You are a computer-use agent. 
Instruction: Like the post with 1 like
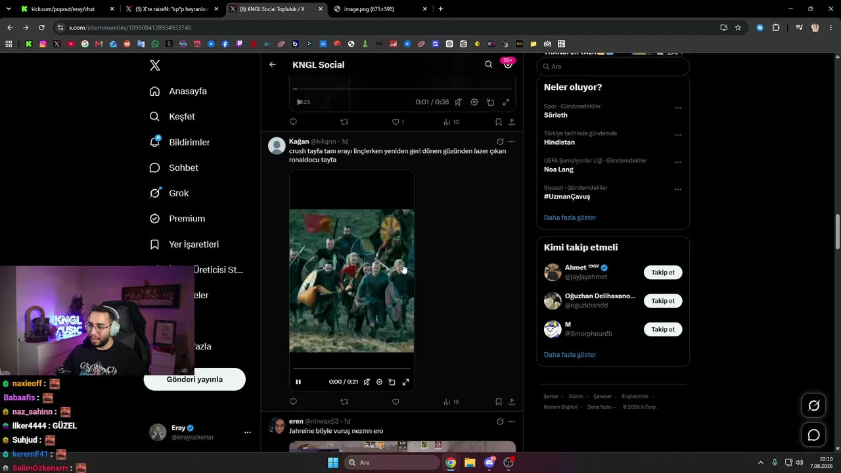click(x=398, y=122)
